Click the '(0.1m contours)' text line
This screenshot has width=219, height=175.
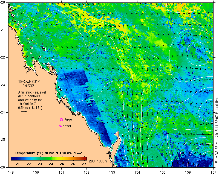click(30, 96)
